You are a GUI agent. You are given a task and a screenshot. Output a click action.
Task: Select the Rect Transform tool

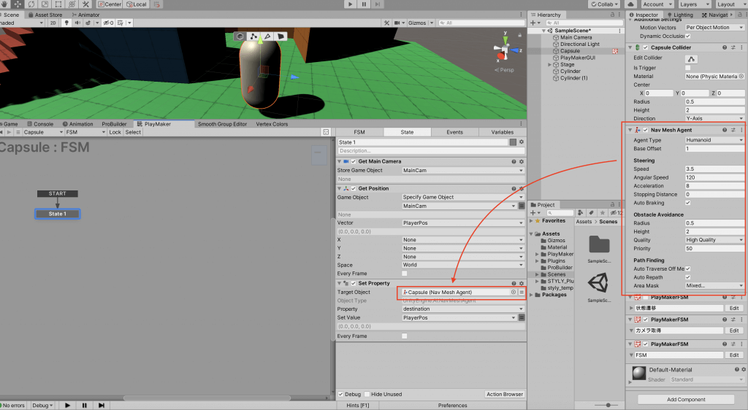[59, 4]
